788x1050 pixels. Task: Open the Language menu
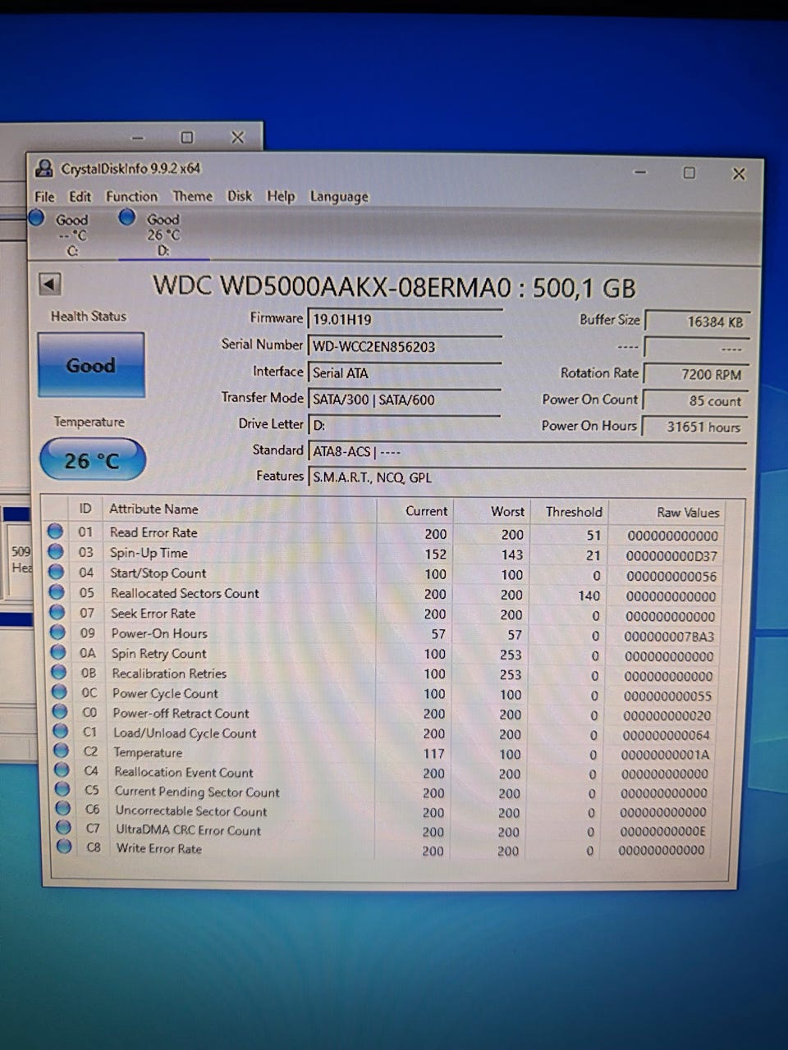click(339, 197)
